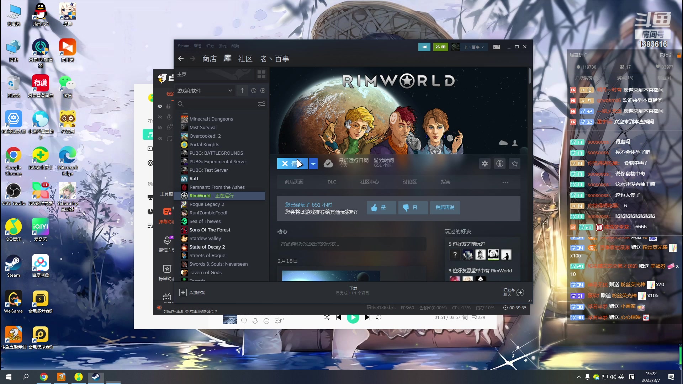Add RimWorld to favorites star
683x384 pixels.
tap(515, 164)
